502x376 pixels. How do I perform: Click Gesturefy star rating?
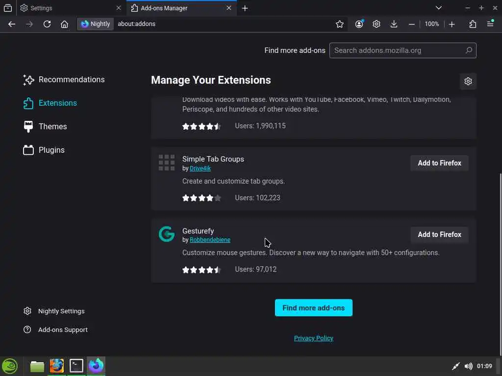(x=201, y=270)
